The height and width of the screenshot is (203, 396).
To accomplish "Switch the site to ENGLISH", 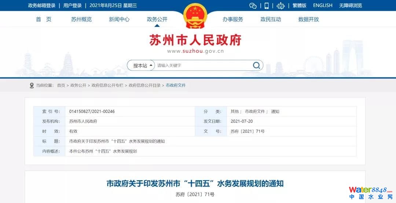I will pyautogui.click(x=323, y=6).
